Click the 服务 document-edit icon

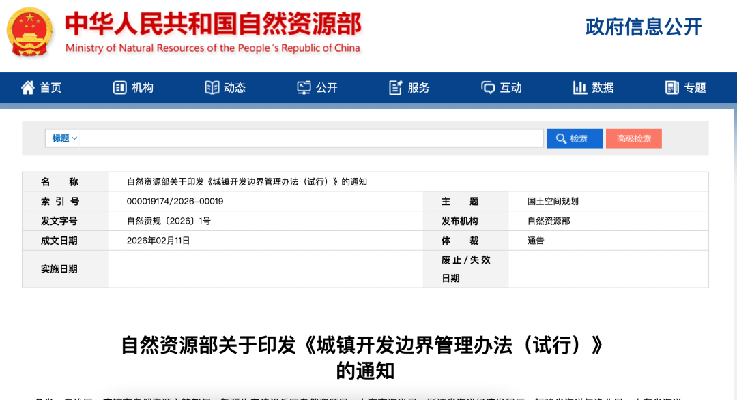[x=396, y=87]
